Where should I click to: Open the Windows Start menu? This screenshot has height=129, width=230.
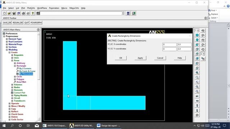4,126
